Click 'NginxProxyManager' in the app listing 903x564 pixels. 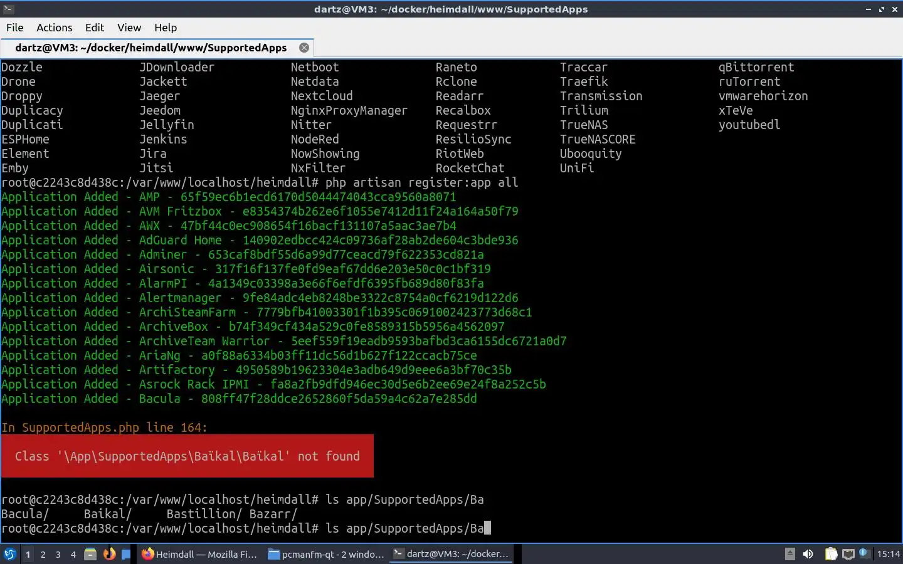click(x=349, y=110)
